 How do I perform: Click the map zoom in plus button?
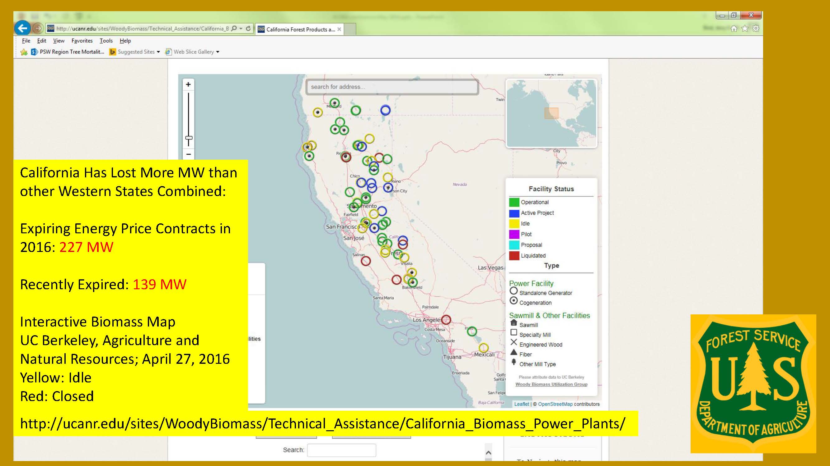189,85
